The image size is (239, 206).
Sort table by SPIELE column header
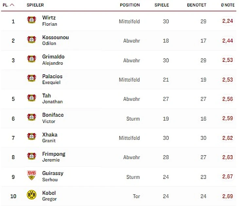pyautogui.click(x=162, y=5)
